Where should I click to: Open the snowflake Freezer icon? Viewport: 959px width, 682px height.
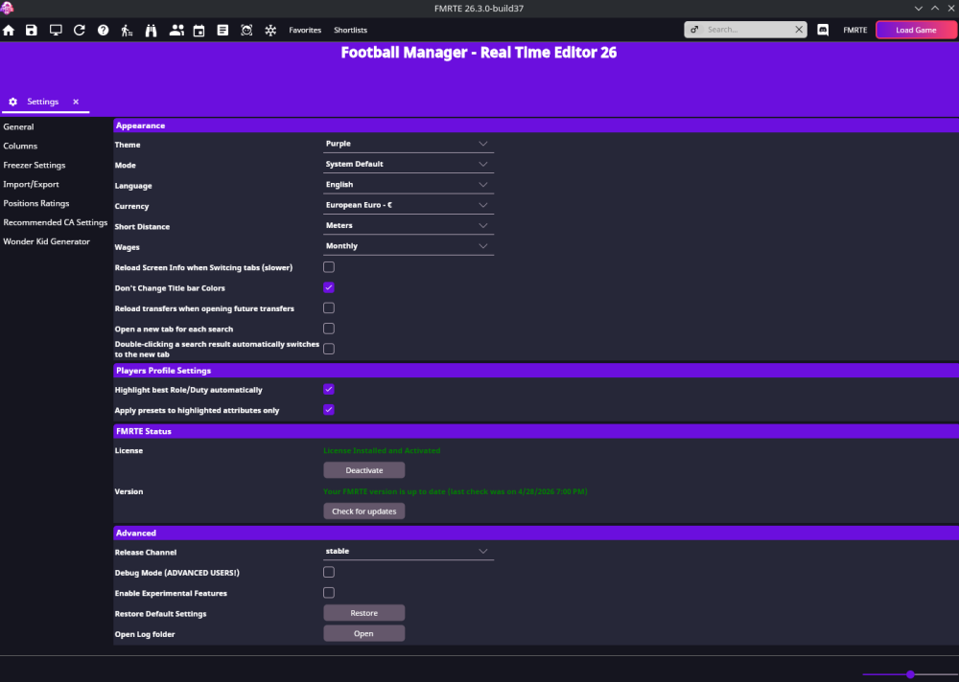click(270, 30)
